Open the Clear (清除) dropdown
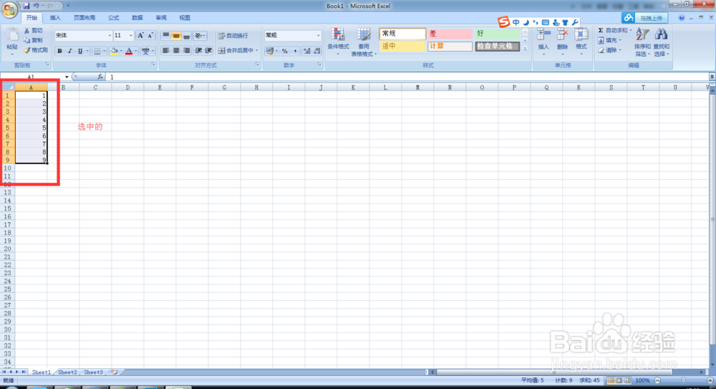The height and width of the screenshot is (389, 716). click(620, 50)
